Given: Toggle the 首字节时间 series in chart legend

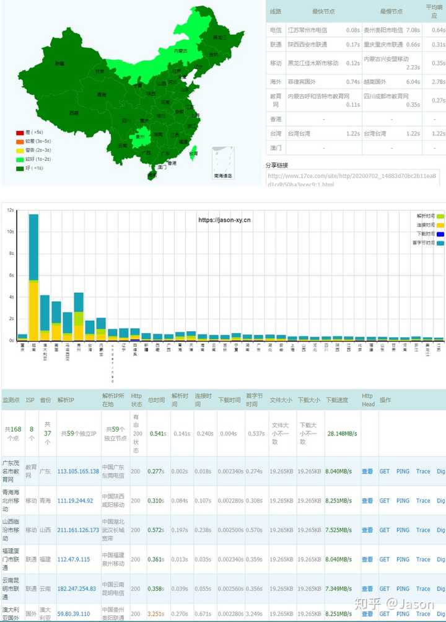Looking at the screenshot, I should tap(440, 243).
